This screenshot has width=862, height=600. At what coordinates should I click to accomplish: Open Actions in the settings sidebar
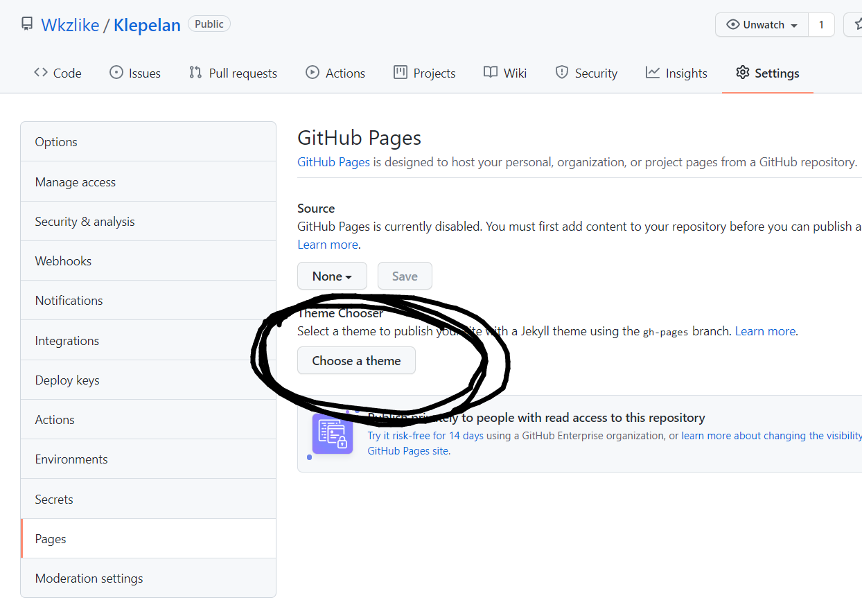pos(148,419)
